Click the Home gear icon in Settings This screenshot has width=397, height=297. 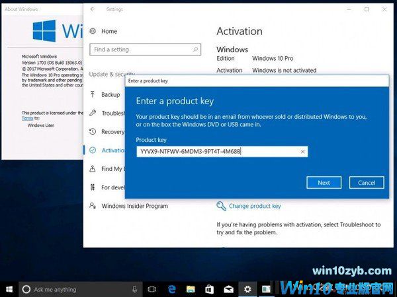[x=93, y=31]
